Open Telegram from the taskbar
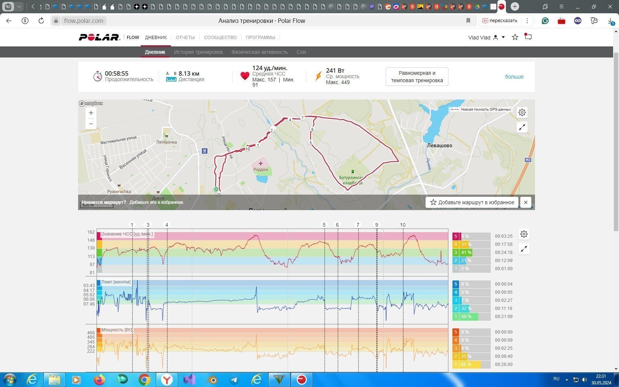This screenshot has width=619, height=387. pyautogui.click(x=234, y=380)
